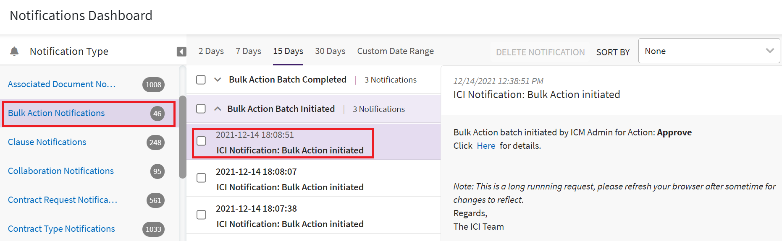Open the Sort By dropdown

[x=709, y=51]
